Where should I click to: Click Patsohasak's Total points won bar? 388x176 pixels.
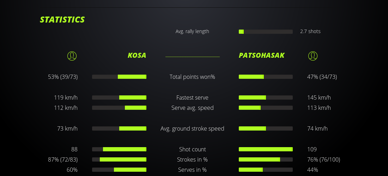point(266,77)
